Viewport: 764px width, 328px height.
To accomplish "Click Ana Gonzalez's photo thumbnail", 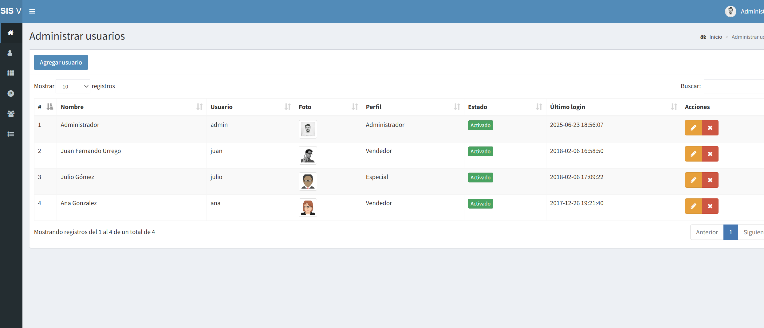I will click(308, 208).
